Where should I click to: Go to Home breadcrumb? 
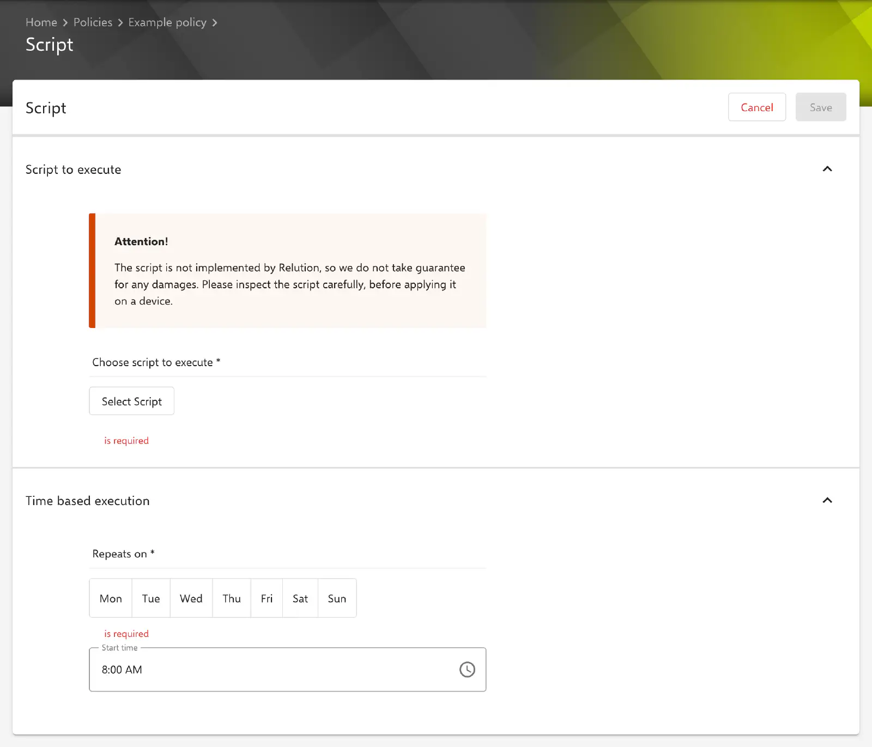[x=41, y=22]
